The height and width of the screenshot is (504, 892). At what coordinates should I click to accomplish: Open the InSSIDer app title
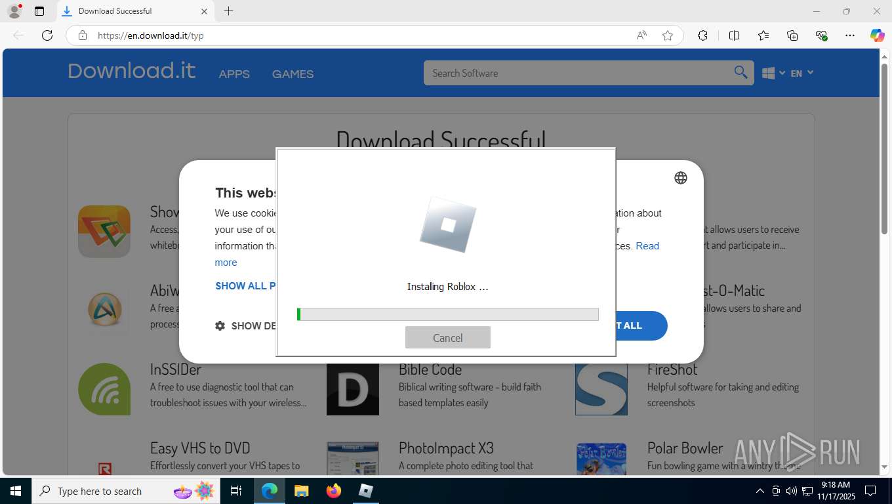[176, 369]
